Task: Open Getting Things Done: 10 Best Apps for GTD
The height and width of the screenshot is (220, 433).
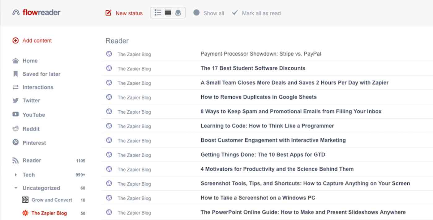Action: point(263,155)
